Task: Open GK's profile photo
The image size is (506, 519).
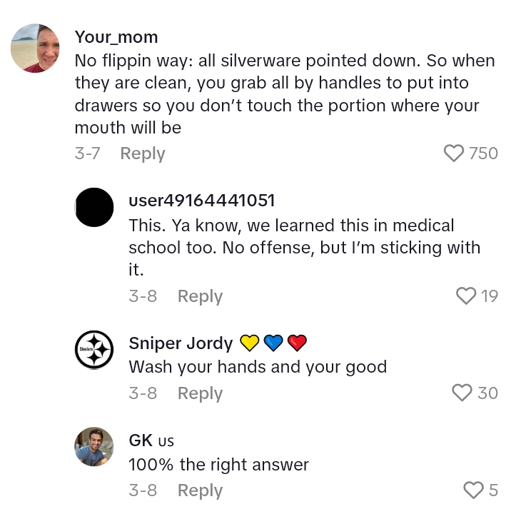Action: pos(94,446)
